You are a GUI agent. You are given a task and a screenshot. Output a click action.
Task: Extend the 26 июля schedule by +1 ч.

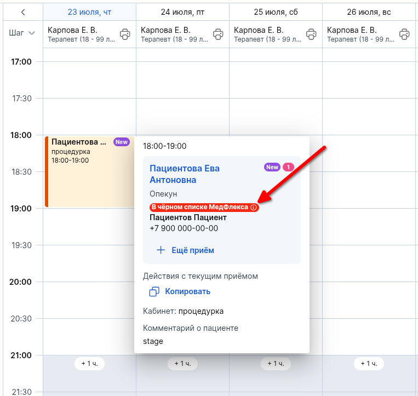[369, 364]
